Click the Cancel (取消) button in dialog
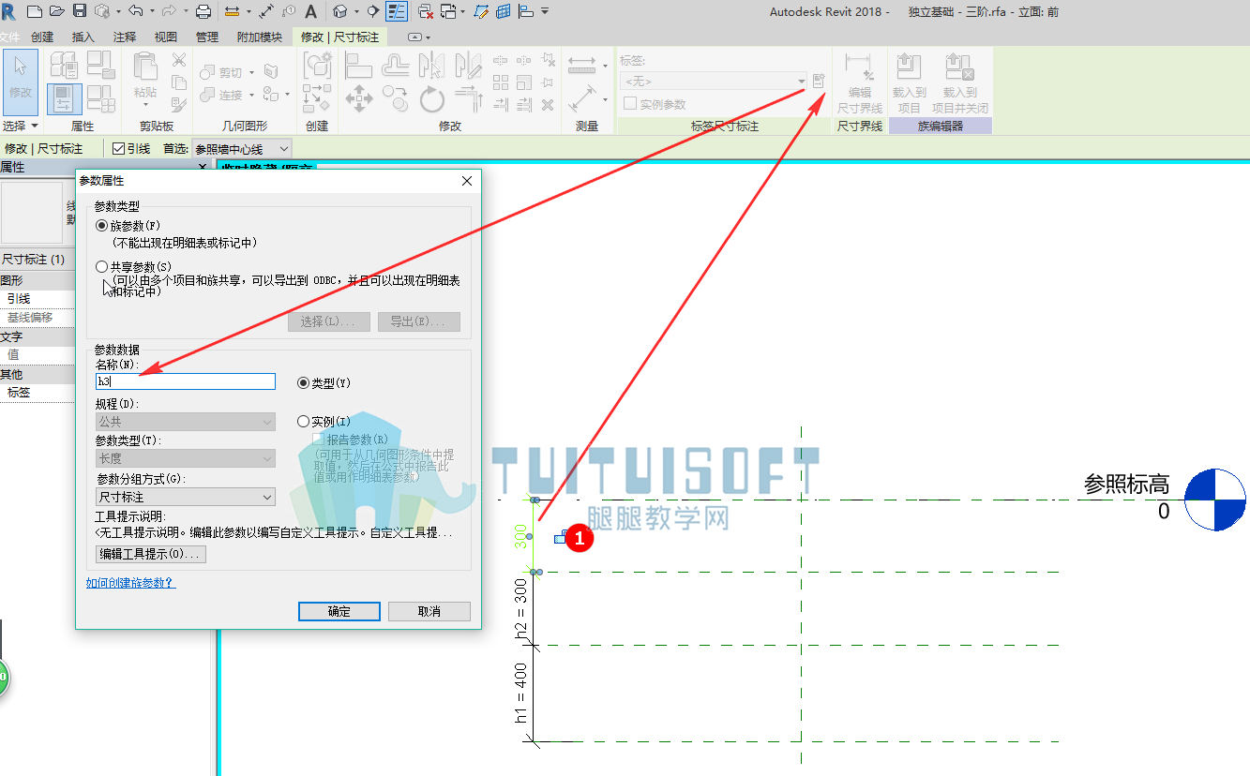The height and width of the screenshot is (776, 1250). tap(429, 611)
